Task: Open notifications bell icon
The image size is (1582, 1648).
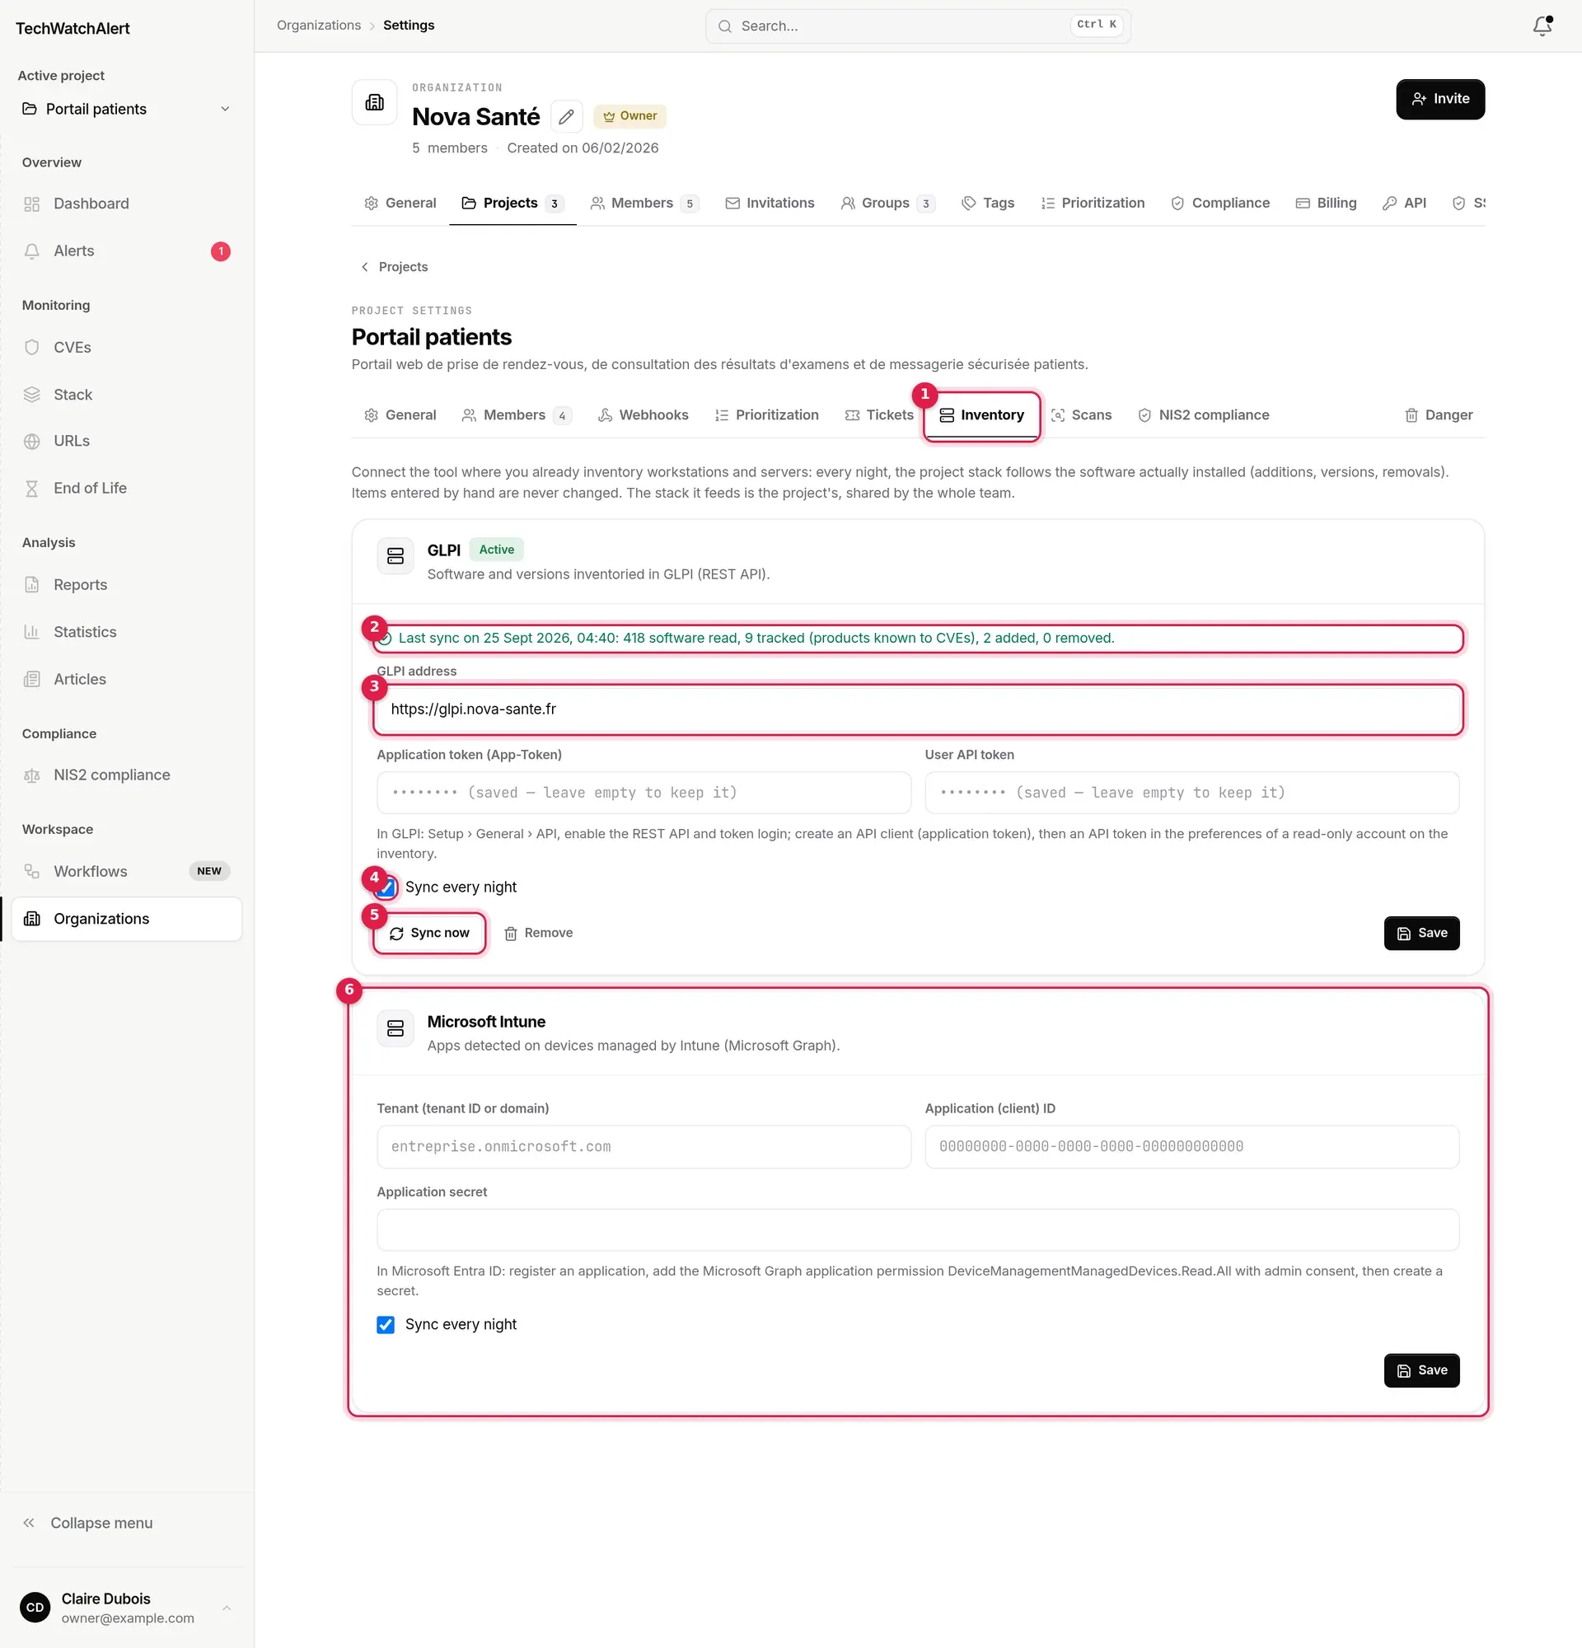Action: point(1542,26)
